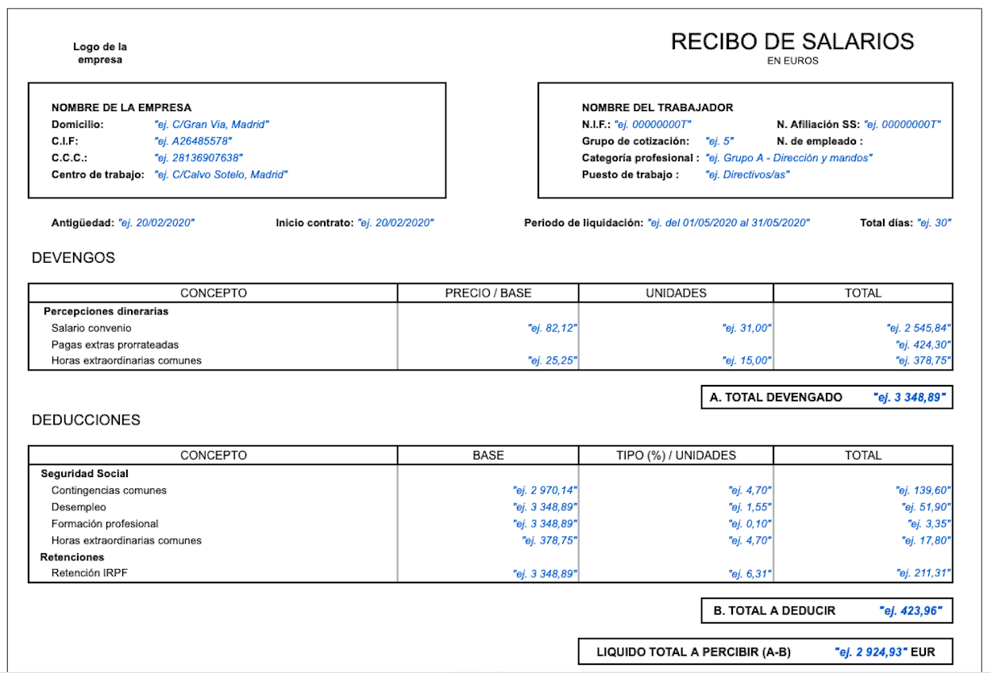Click Horas extraordinarias price 'ej. 25,25'
The height and width of the screenshot is (673, 991).
(553, 360)
